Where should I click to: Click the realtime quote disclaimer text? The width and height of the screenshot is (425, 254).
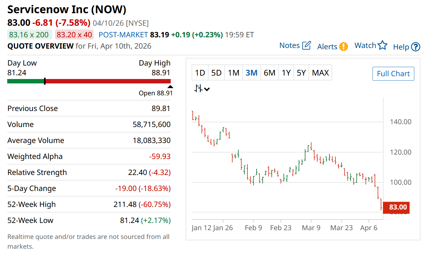88,241
